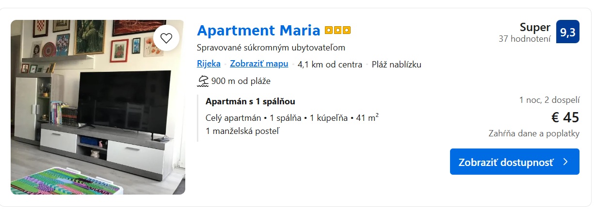Open the Rijeka location link
The height and width of the screenshot is (214, 595).
tap(209, 64)
